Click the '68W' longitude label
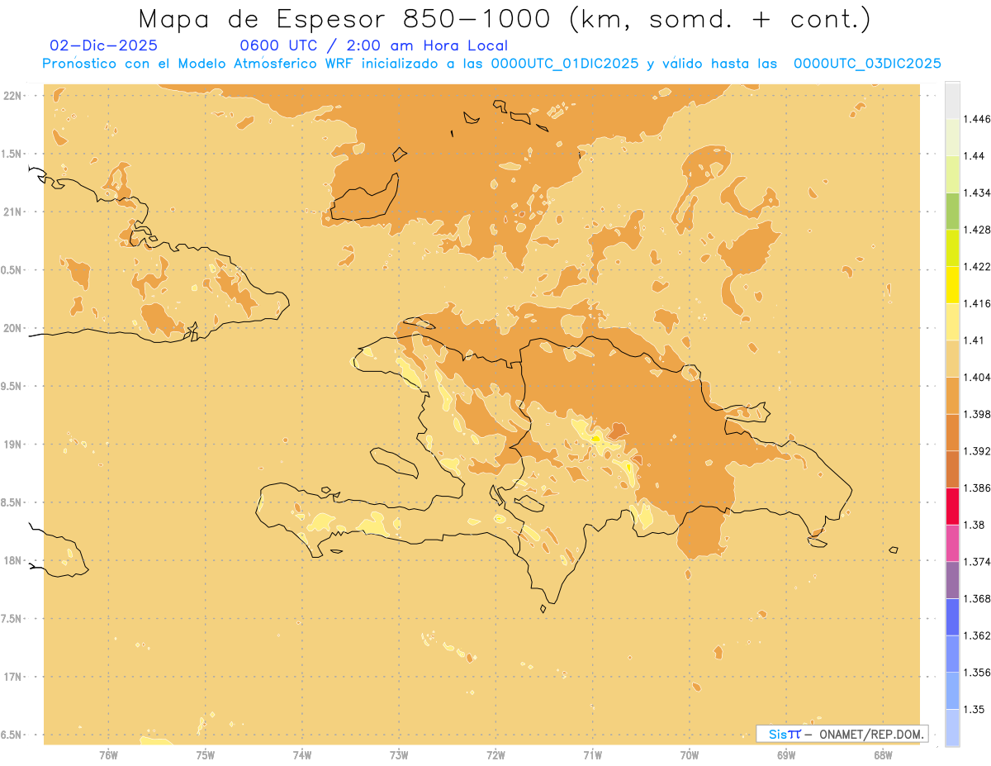 coord(883,755)
